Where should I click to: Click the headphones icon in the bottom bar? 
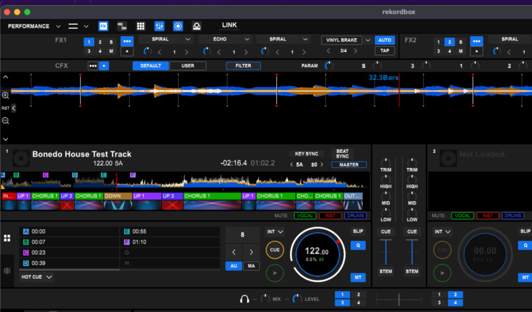tap(244, 299)
